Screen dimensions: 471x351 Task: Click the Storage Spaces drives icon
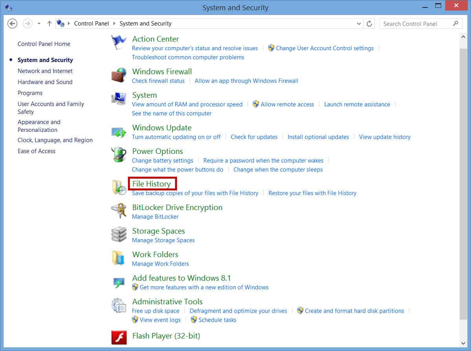[119, 234]
